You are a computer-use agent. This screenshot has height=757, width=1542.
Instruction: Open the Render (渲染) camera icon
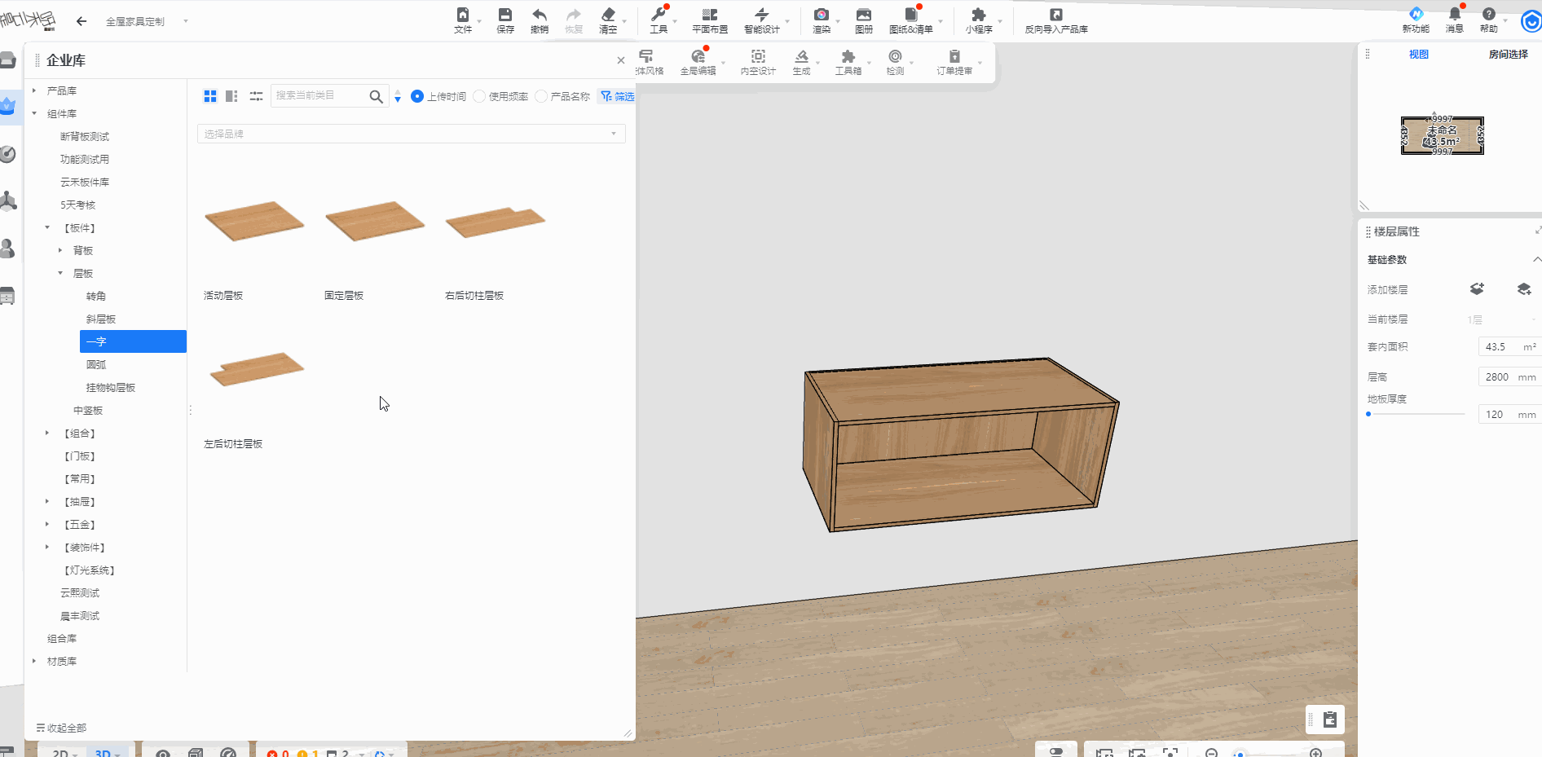821,15
